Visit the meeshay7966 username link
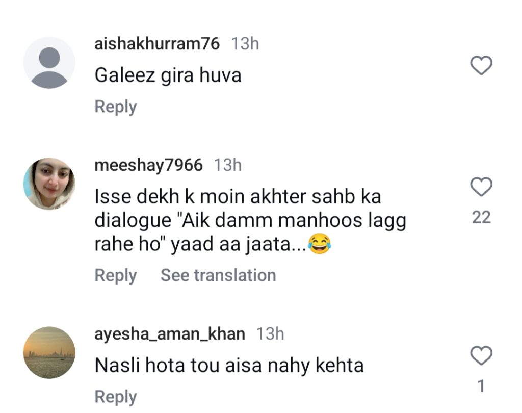Image resolution: width=522 pixels, height=413 pixels. click(148, 165)
